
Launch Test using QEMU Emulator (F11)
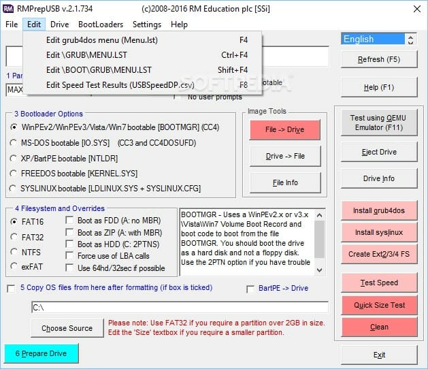379,123
